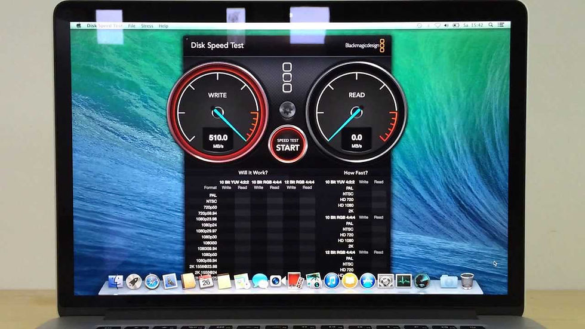
Task: Open Calendar from the dock
Action: coord(206,282)
